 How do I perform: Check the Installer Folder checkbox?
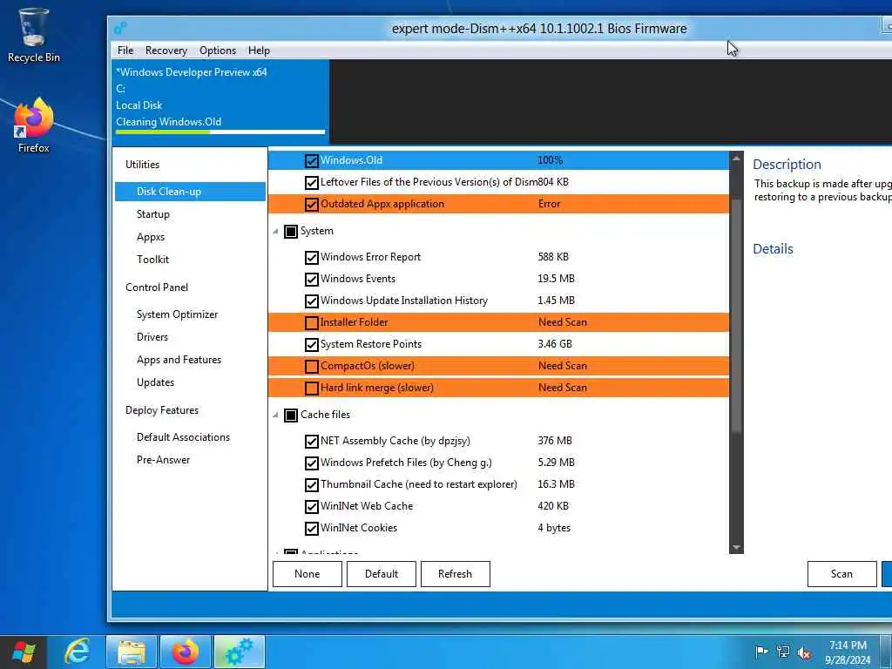(x=311, y=323)
